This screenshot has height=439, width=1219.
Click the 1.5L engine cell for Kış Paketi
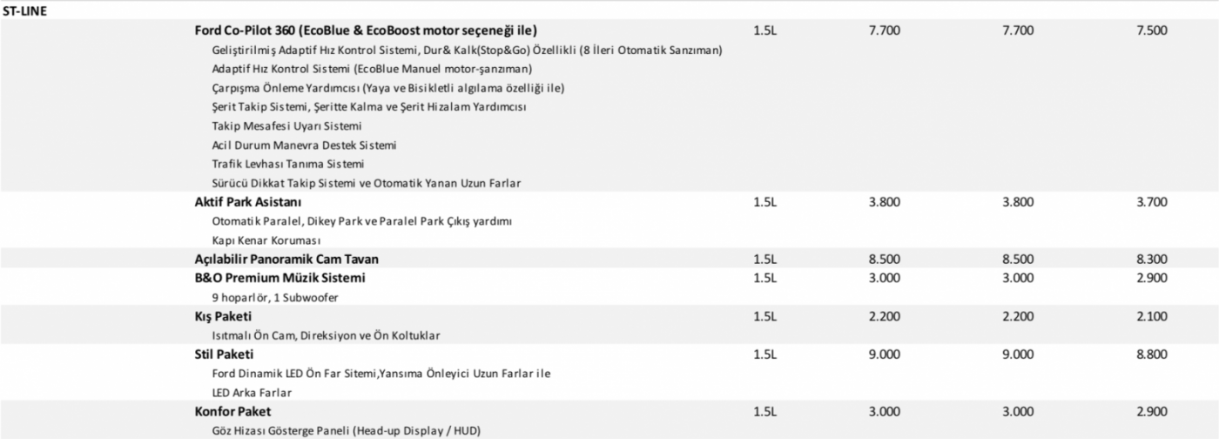764,316
